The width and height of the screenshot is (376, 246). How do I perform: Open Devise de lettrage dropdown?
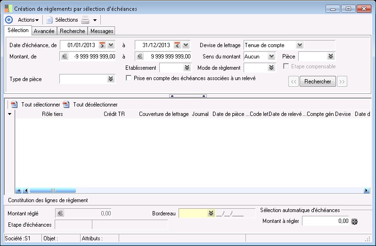tap(300, 45)
